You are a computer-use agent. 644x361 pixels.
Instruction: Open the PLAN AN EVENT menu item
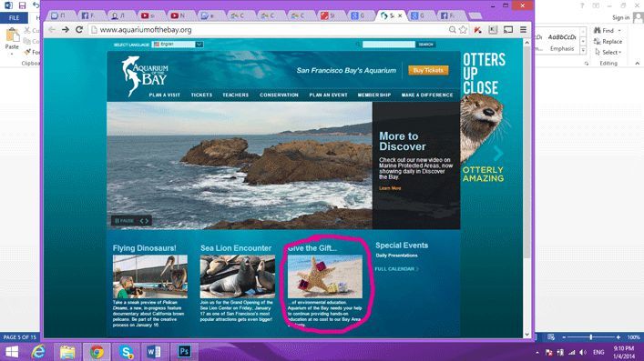pos(328,95)
